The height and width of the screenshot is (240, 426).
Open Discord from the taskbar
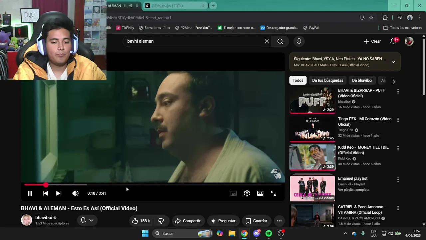[x=257, y=233]
